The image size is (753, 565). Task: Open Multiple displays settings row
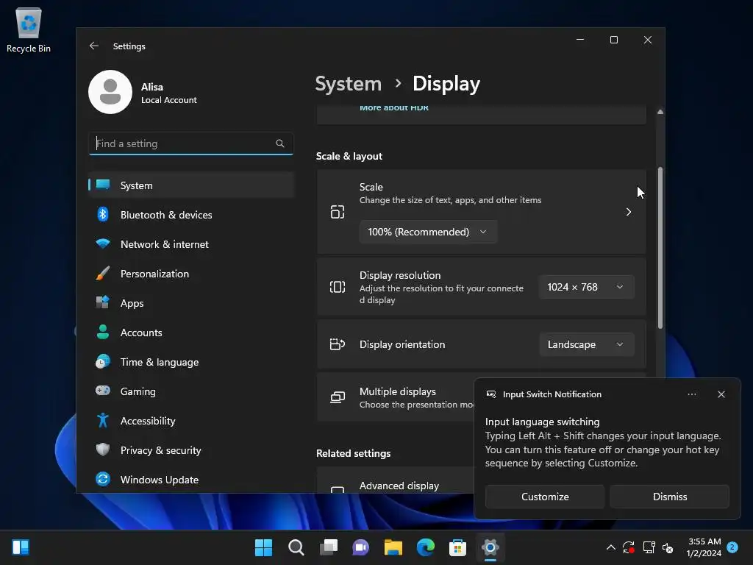coord(395,397)
